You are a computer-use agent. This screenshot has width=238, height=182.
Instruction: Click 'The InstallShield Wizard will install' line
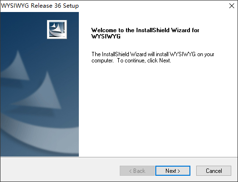pyautogui.click(x=130, y=54)
